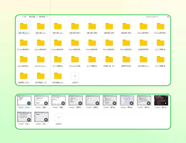Click the refresh icon in the navigation bar

pyautogui.click(x=25, y=17)
